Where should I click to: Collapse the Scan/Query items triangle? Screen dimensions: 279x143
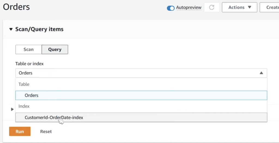(x=11, y=29)
